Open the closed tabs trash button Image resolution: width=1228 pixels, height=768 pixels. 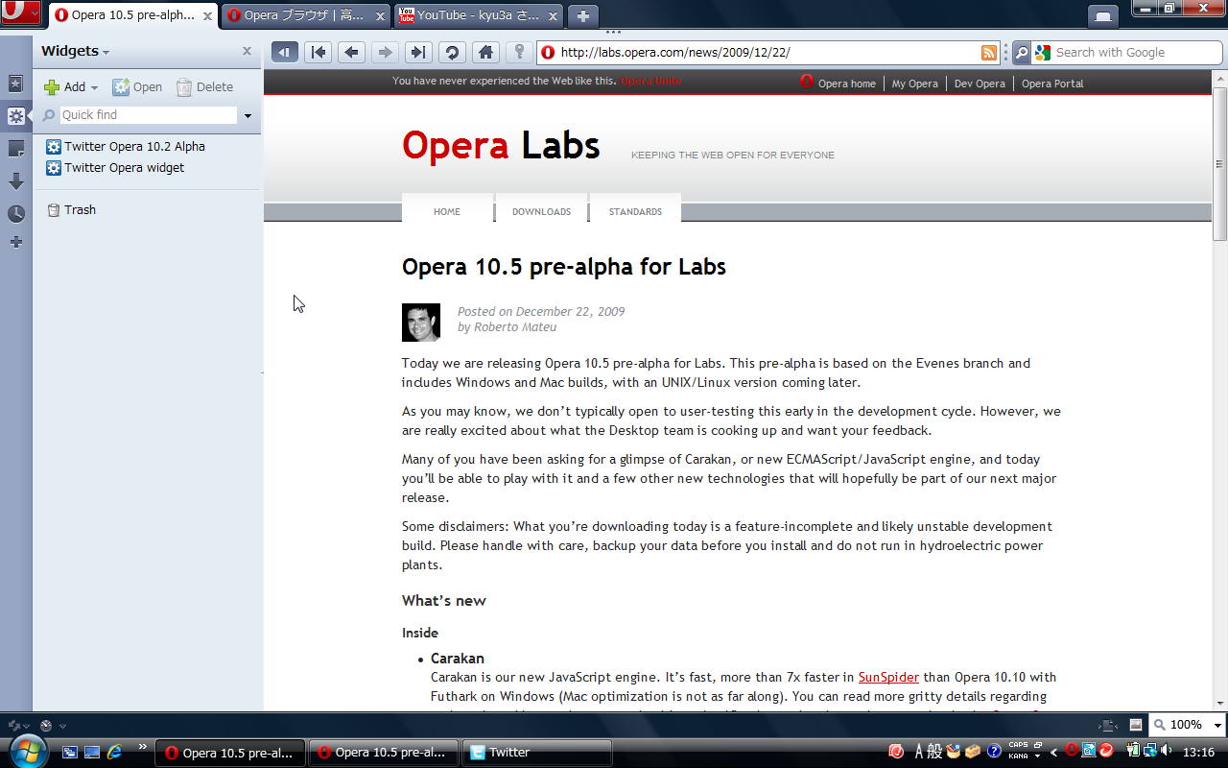[1103, 16]
